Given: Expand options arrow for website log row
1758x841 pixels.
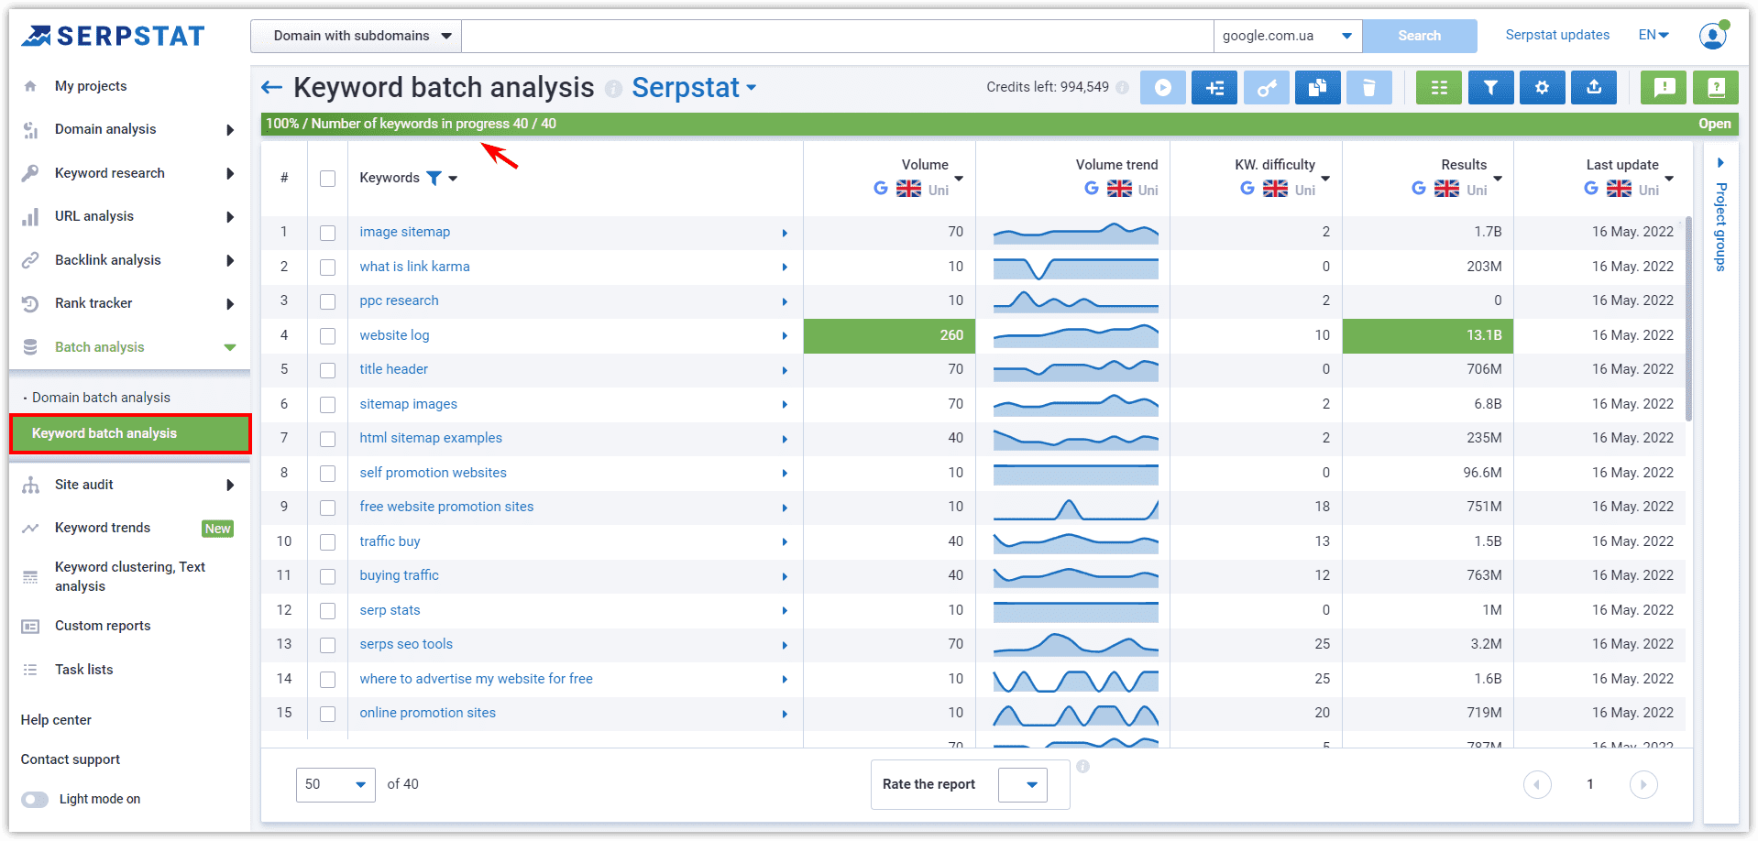Looking at the screenshot, I should click(785, 336).
